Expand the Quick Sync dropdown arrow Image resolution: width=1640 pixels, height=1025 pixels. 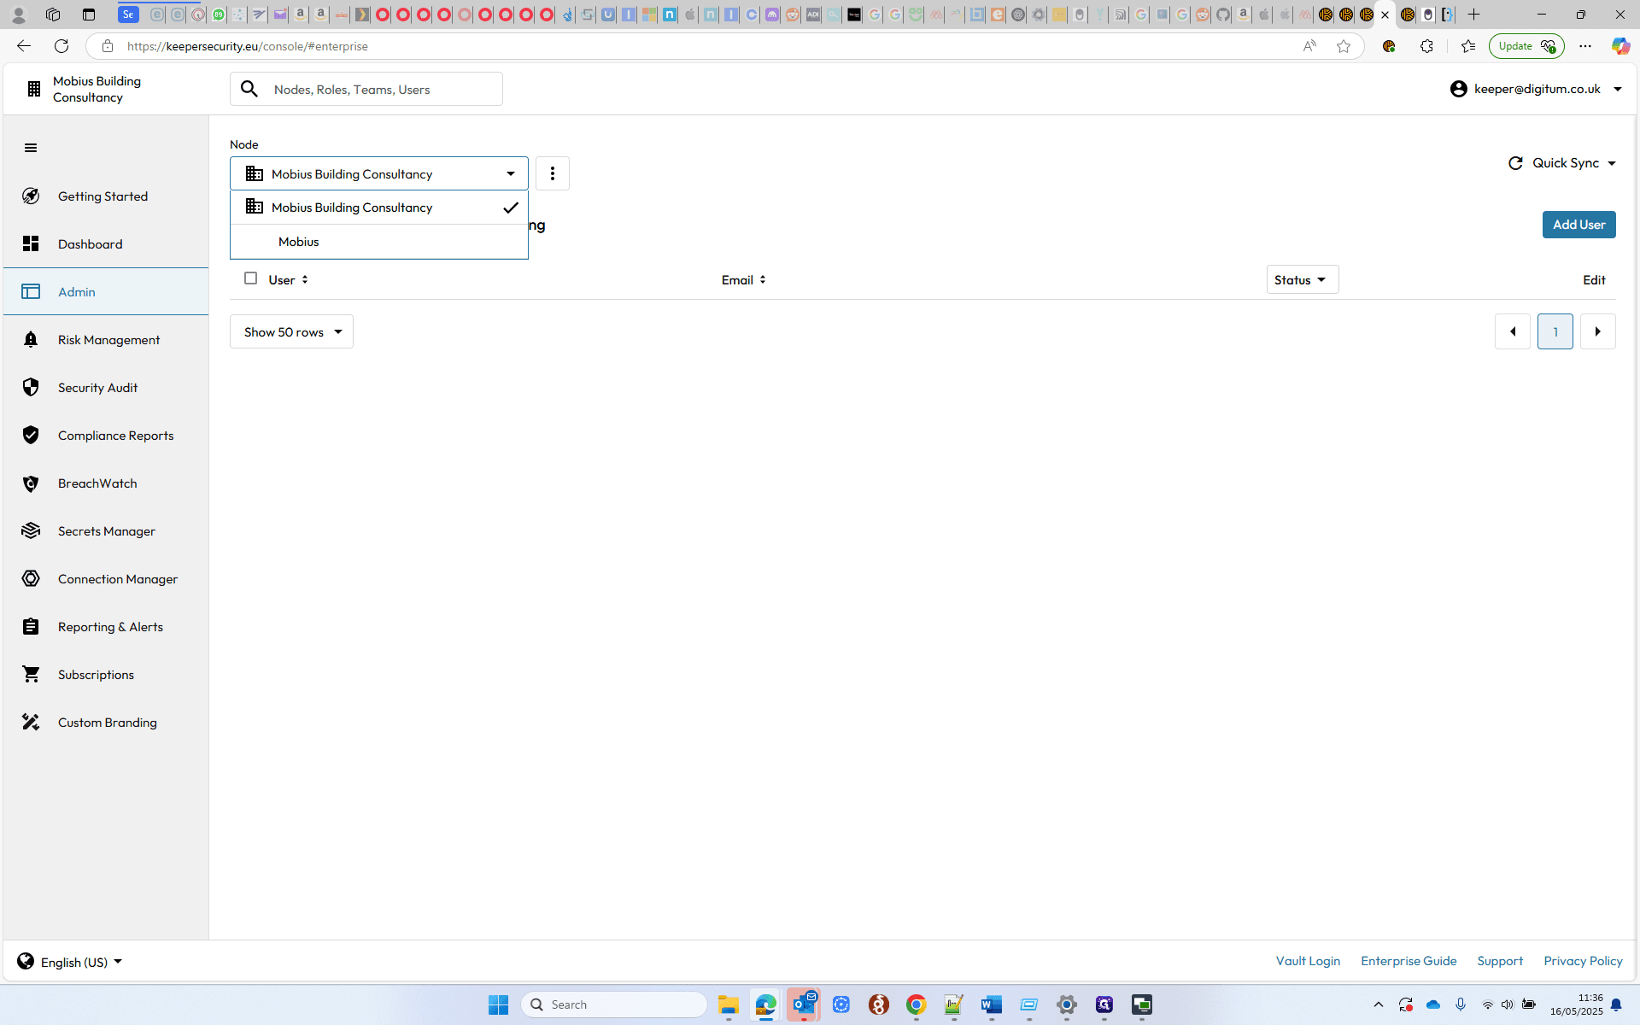pyautogui.click(x=1612, y=163)
